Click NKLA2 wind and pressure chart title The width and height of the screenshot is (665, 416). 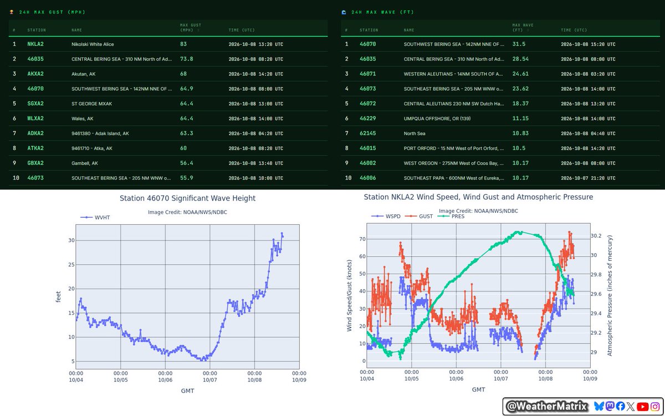[478, 197]
